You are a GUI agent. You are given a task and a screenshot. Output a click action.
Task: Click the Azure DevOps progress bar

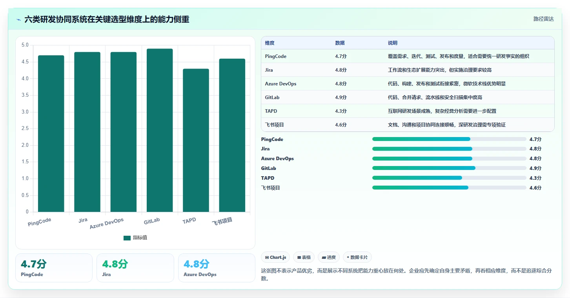click(x=449, y=159)
